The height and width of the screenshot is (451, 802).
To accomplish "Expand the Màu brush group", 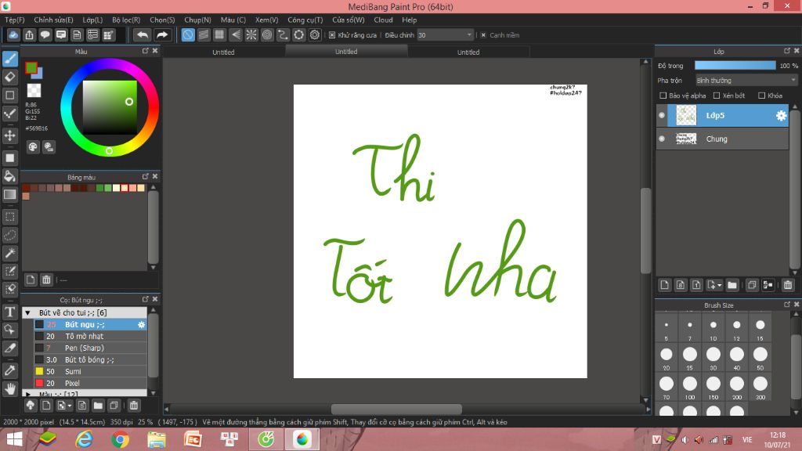I will tap(28, 395).
